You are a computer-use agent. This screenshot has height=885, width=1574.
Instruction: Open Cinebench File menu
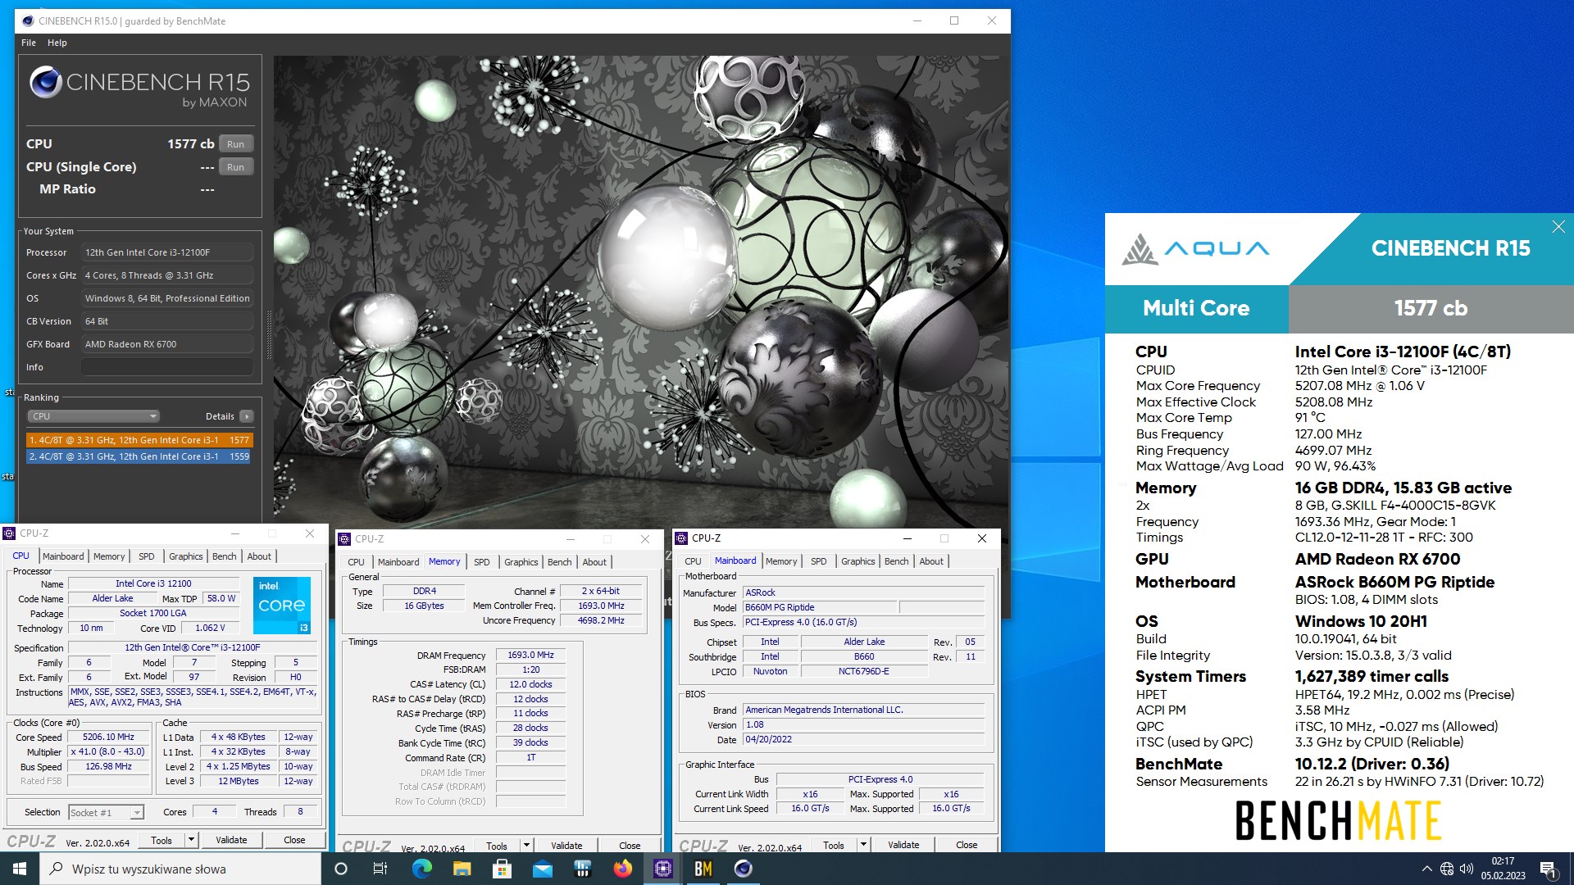click(29, 43)
